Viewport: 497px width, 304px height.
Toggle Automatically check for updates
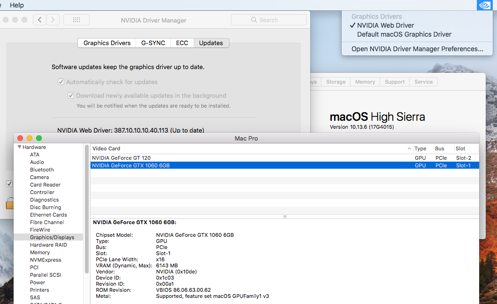[x=61, y=82]
